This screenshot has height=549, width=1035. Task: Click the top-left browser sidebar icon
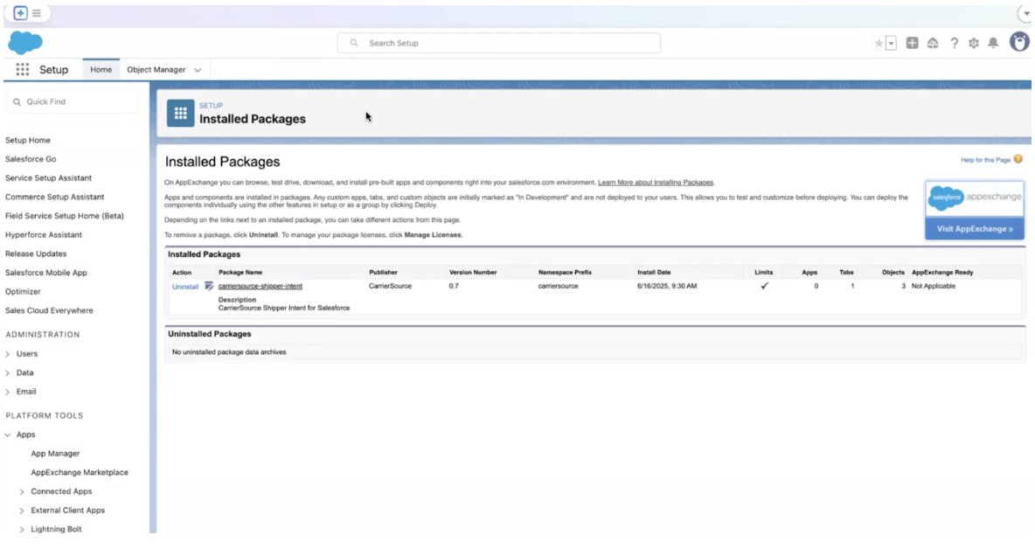coord(20,13)
